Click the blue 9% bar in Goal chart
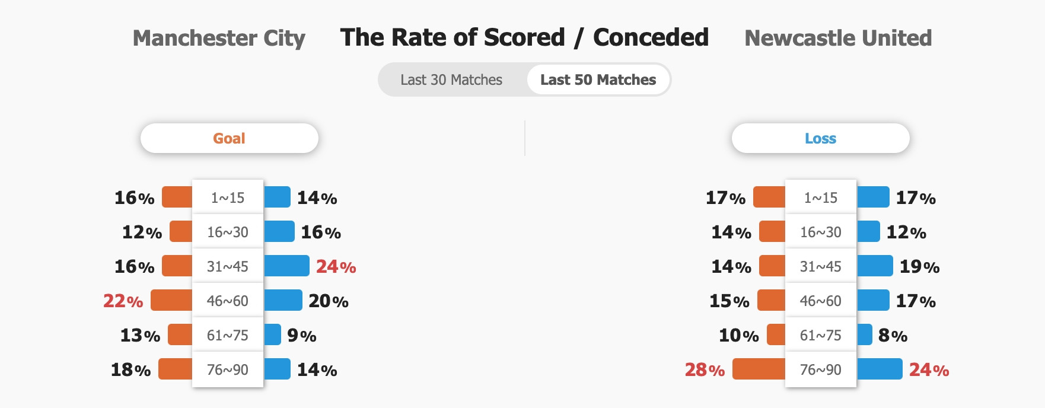1045x408 pixels. 272,334
